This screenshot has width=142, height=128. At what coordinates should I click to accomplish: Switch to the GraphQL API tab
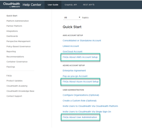71,5
